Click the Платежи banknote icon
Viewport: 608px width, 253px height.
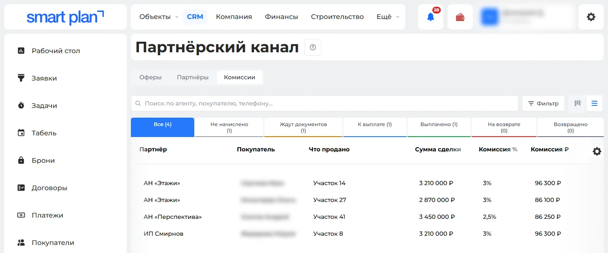tap(21, 215)
